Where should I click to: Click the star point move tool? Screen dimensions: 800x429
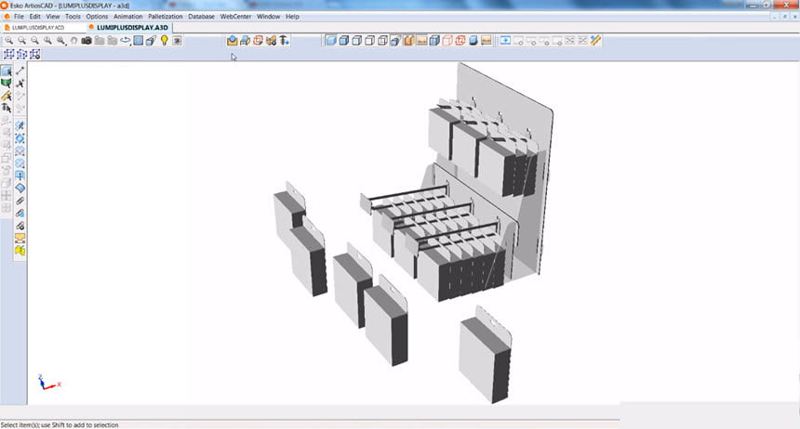(20, 83)
